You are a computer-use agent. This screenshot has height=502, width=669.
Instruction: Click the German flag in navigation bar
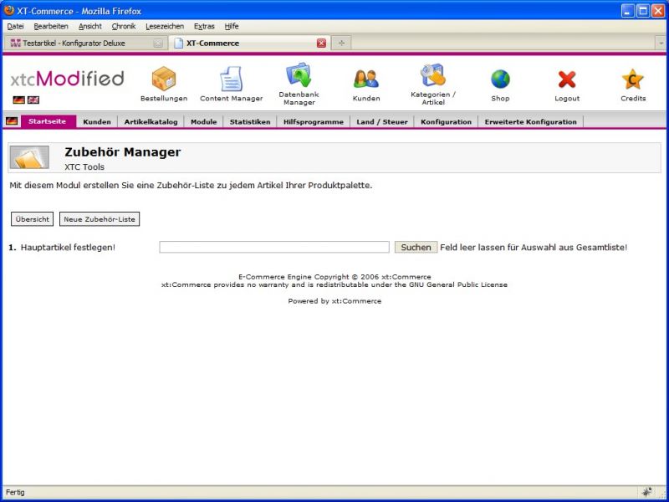click(12, 121)
